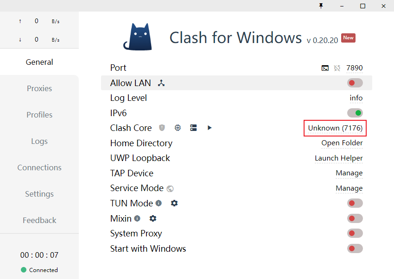This screenshot has width=394, height=279.
Task: Click the server icon beside Clash Core
Action: click(193, 128)
